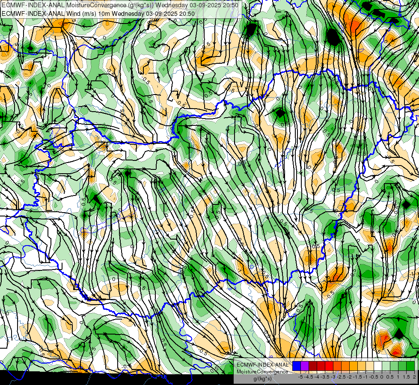Select the light orange swatch between -1.5 and -1
The height and width of the screenshot is (385, 419).
tap(362, 366)
